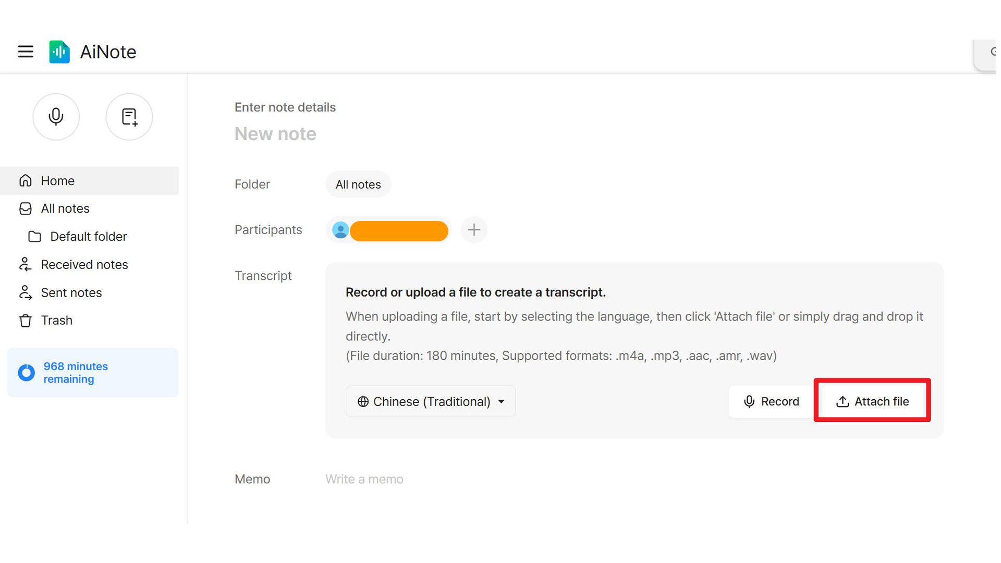Click the New note title field
1001x563 pixels.
(275, 134)
